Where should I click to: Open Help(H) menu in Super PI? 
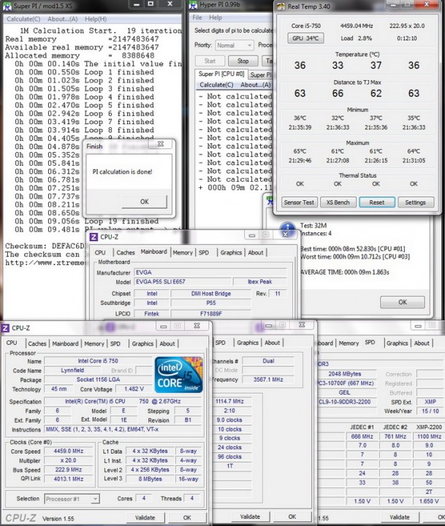(96, 19)
